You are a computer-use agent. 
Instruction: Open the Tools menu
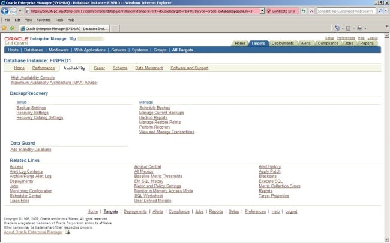tap(59, 20)
